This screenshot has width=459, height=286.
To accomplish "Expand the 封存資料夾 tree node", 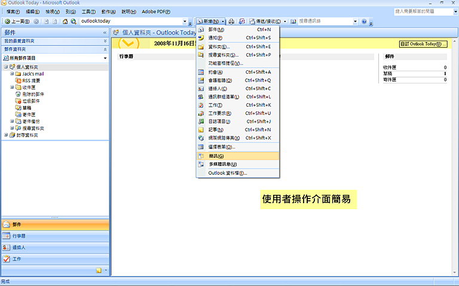I will 6,135.
